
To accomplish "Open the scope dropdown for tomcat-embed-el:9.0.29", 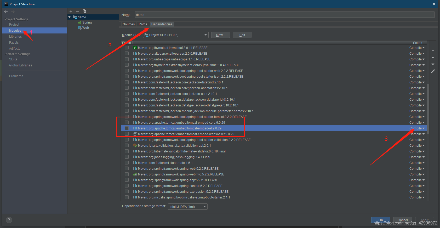I will [x=417, y=128].
